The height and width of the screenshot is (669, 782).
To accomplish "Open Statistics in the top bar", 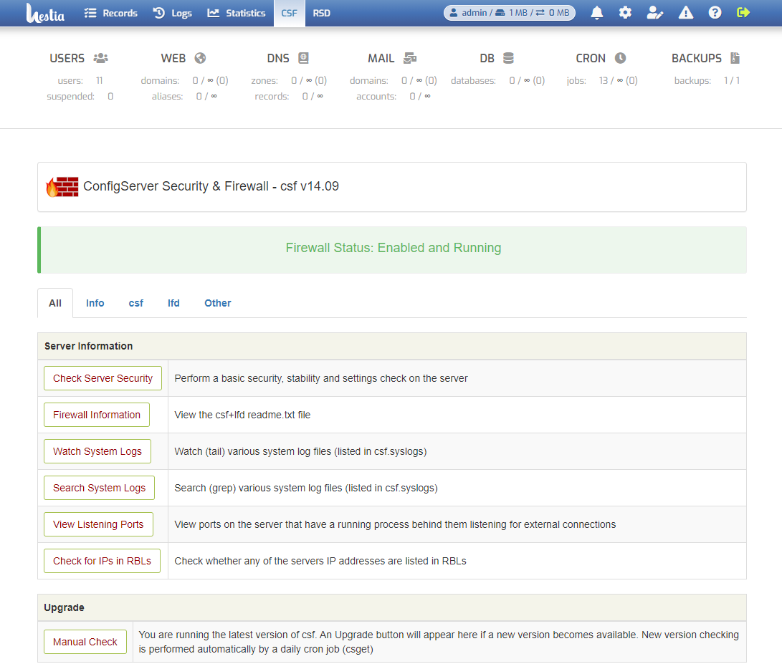I will pyautogui.click(x=237, y=13).
